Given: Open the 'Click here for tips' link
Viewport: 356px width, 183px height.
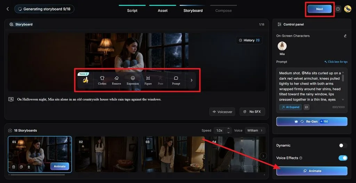Looking at the screenshot, I should (336, 62).
